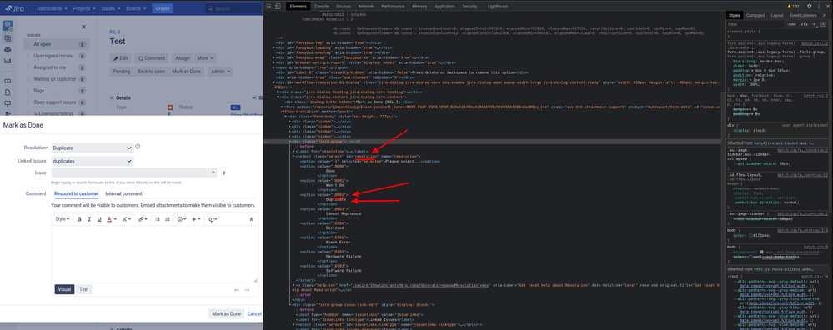
Task: Click the Styles filter input
Action: pyautogui.click(x=755, y=24)
